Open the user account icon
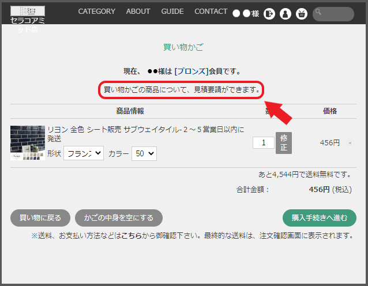Screen dimensions: 368x286 click(285, 14)
